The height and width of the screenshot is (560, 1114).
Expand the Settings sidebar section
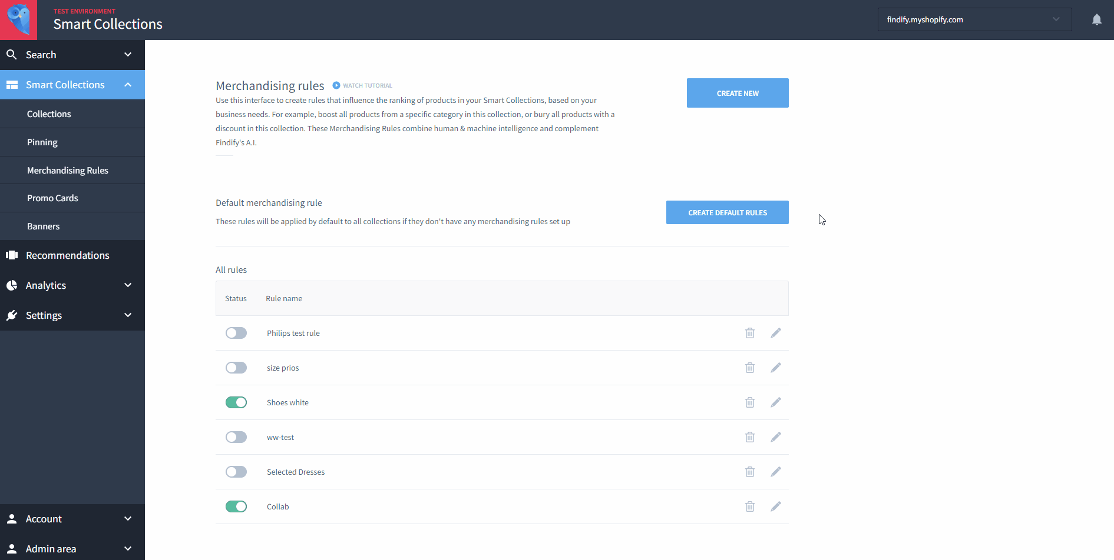(72, 315)
